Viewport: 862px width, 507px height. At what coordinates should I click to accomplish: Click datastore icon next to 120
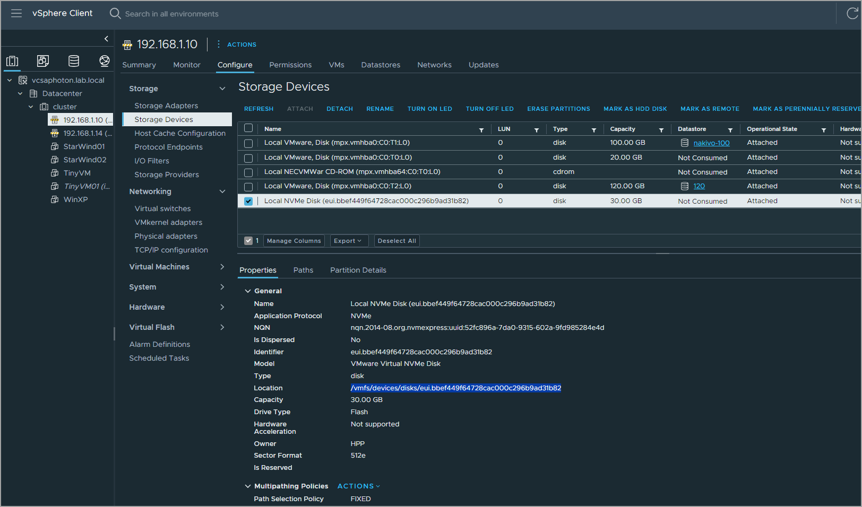click(x=685, y=186)
